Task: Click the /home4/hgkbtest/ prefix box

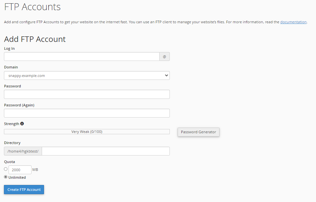Action: (22, 151)
